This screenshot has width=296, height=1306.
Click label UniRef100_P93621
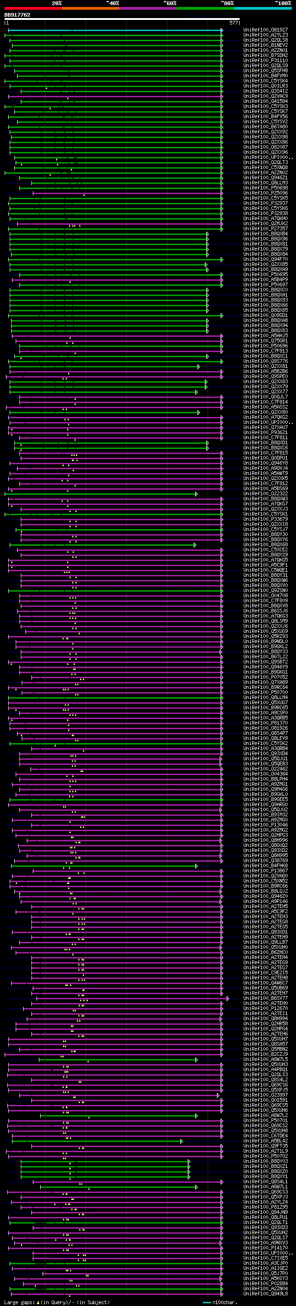point(265,432)
